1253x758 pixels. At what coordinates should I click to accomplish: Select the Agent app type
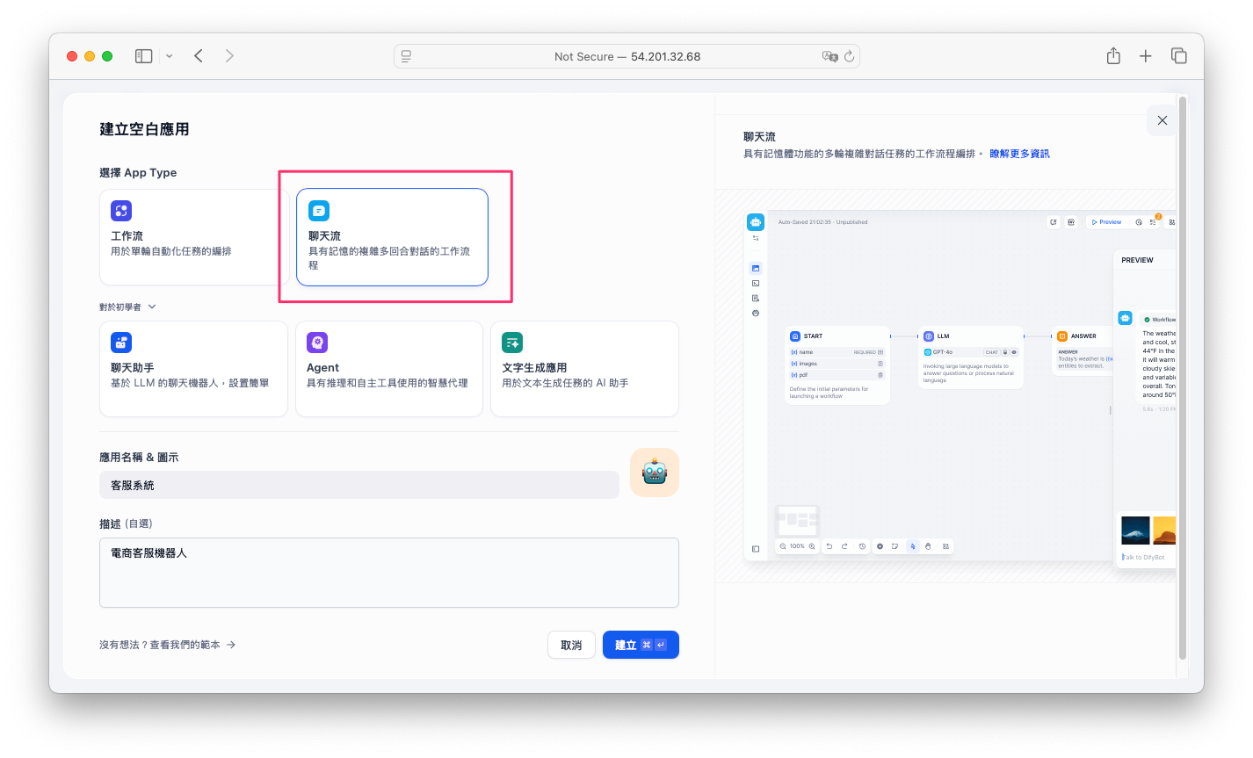pyautogui.click(x=388, y=369)
